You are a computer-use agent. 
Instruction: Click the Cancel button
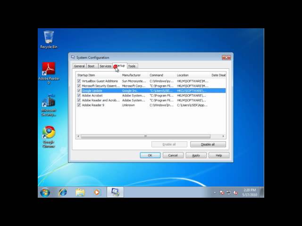173,155
